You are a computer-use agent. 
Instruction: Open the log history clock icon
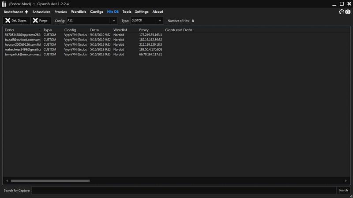(342, 12)
